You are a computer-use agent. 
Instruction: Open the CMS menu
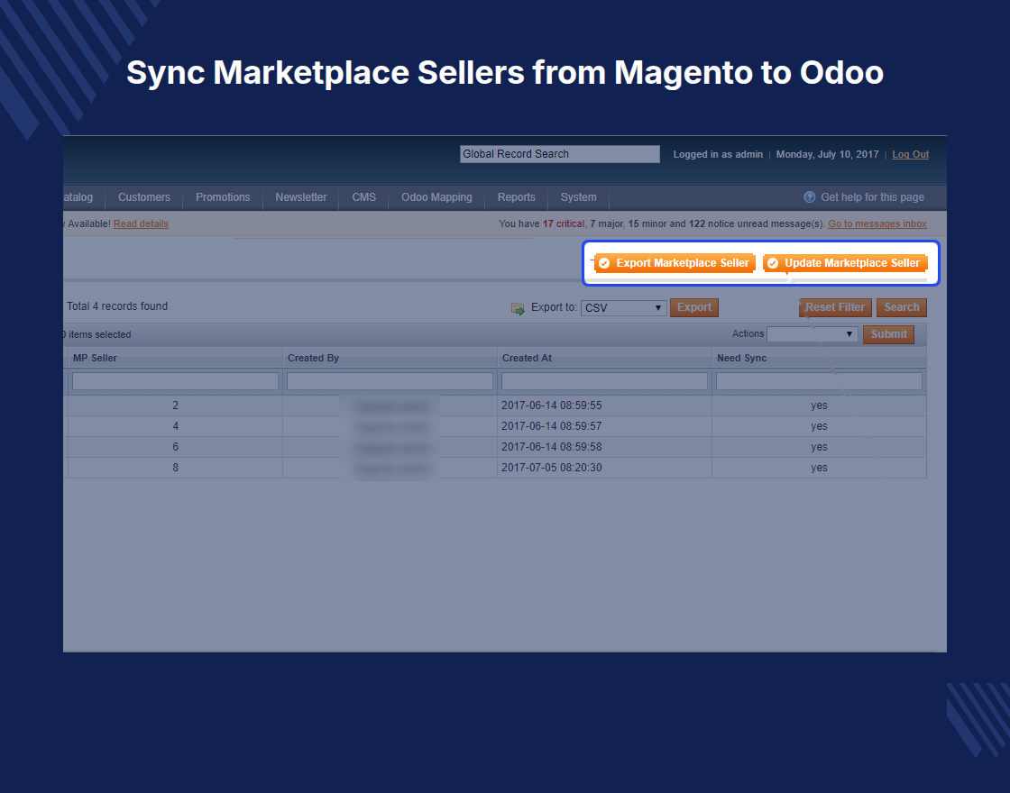coord(364,197)
